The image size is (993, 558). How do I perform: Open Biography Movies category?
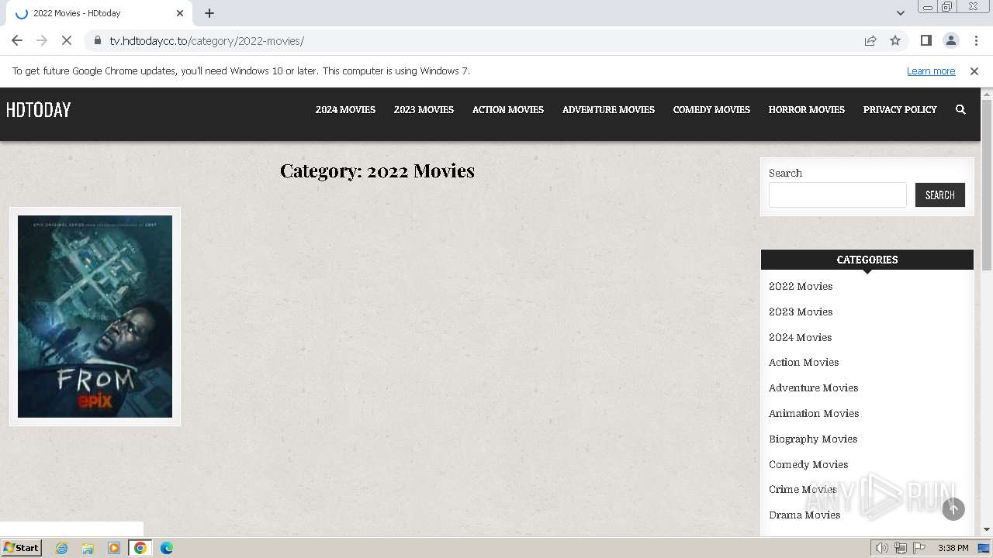point(813,439)
